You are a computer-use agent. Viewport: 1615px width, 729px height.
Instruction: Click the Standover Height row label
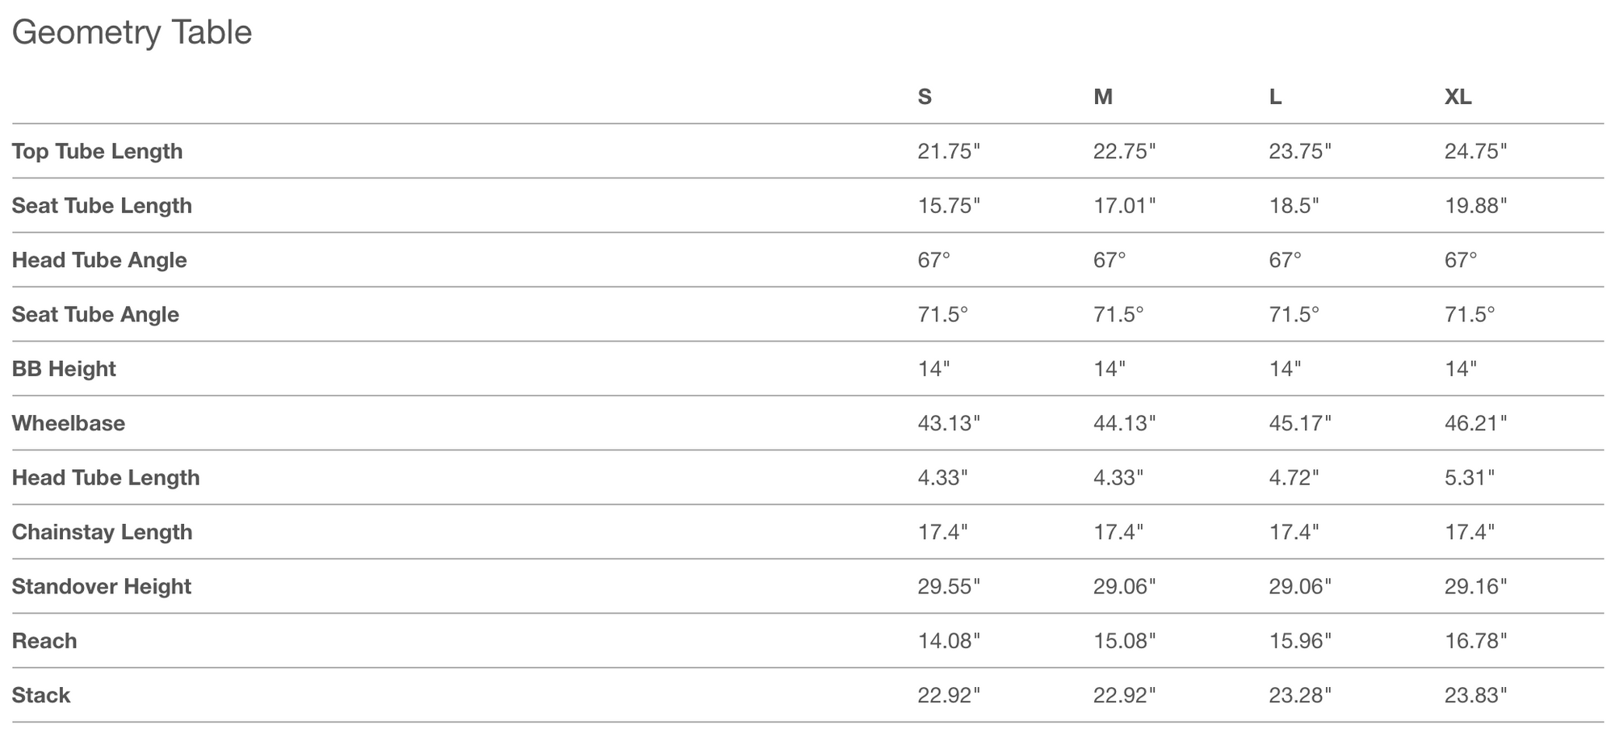click(102, 586)
